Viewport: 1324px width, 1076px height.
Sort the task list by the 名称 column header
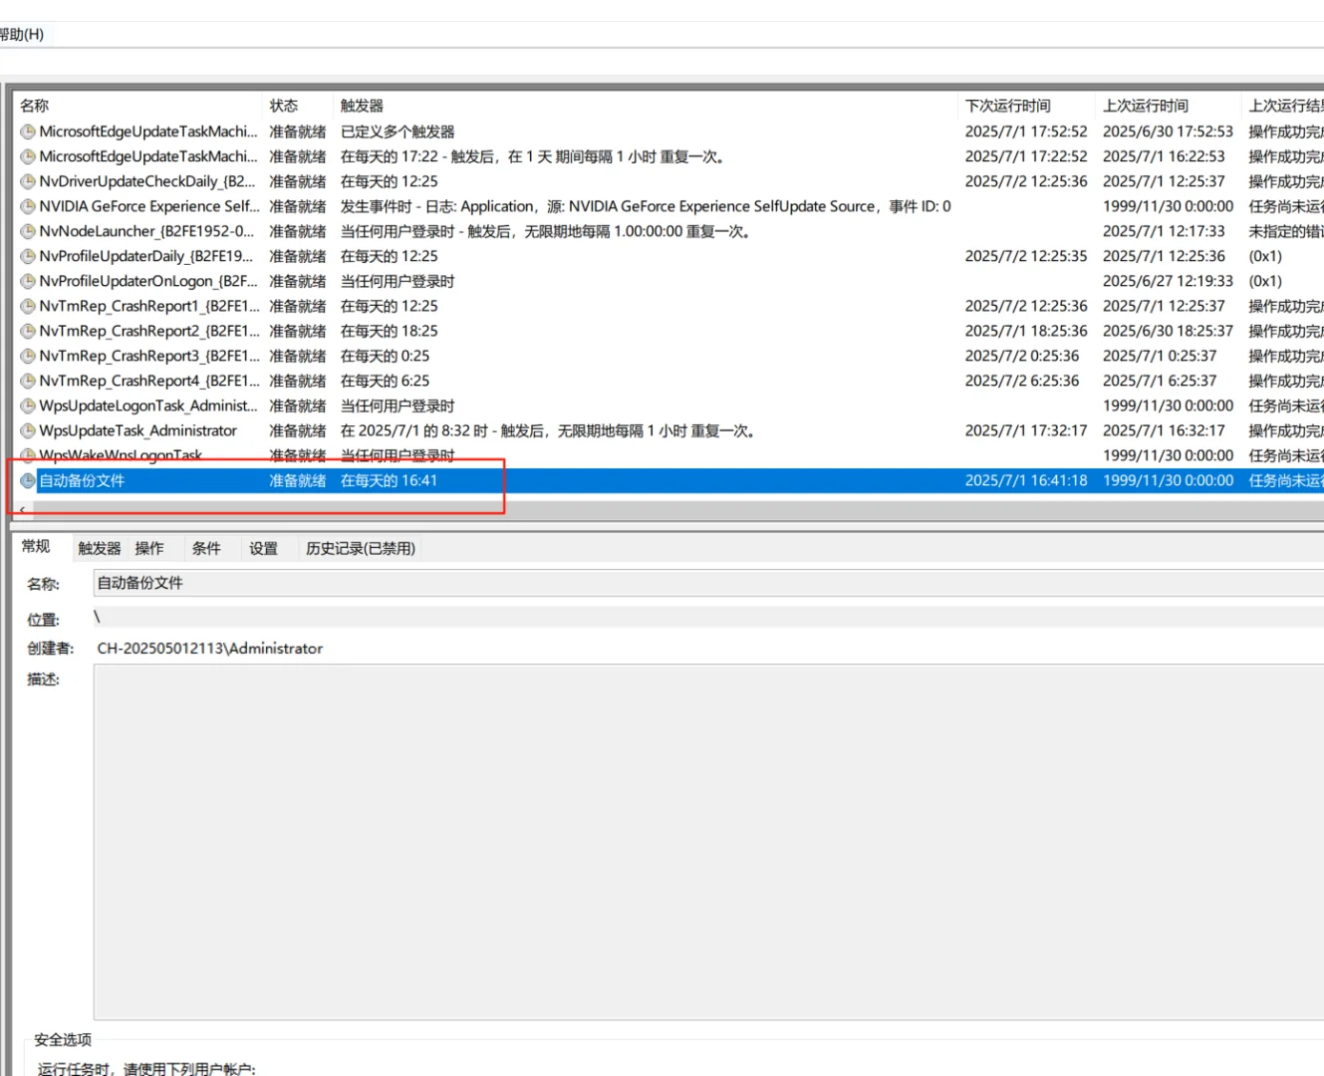click(138, 106)
